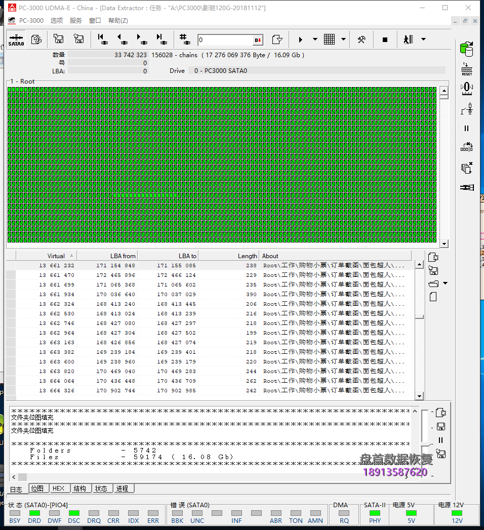
Task: Click the copy-with-X icon in sidebar
Action: click(467, 168)
